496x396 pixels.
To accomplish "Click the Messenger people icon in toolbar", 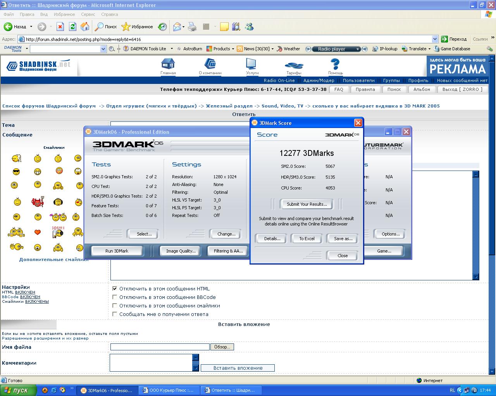I will pos(249,27).
